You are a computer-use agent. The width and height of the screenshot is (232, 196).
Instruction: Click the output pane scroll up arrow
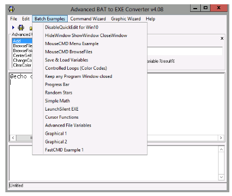coord(221,149)
